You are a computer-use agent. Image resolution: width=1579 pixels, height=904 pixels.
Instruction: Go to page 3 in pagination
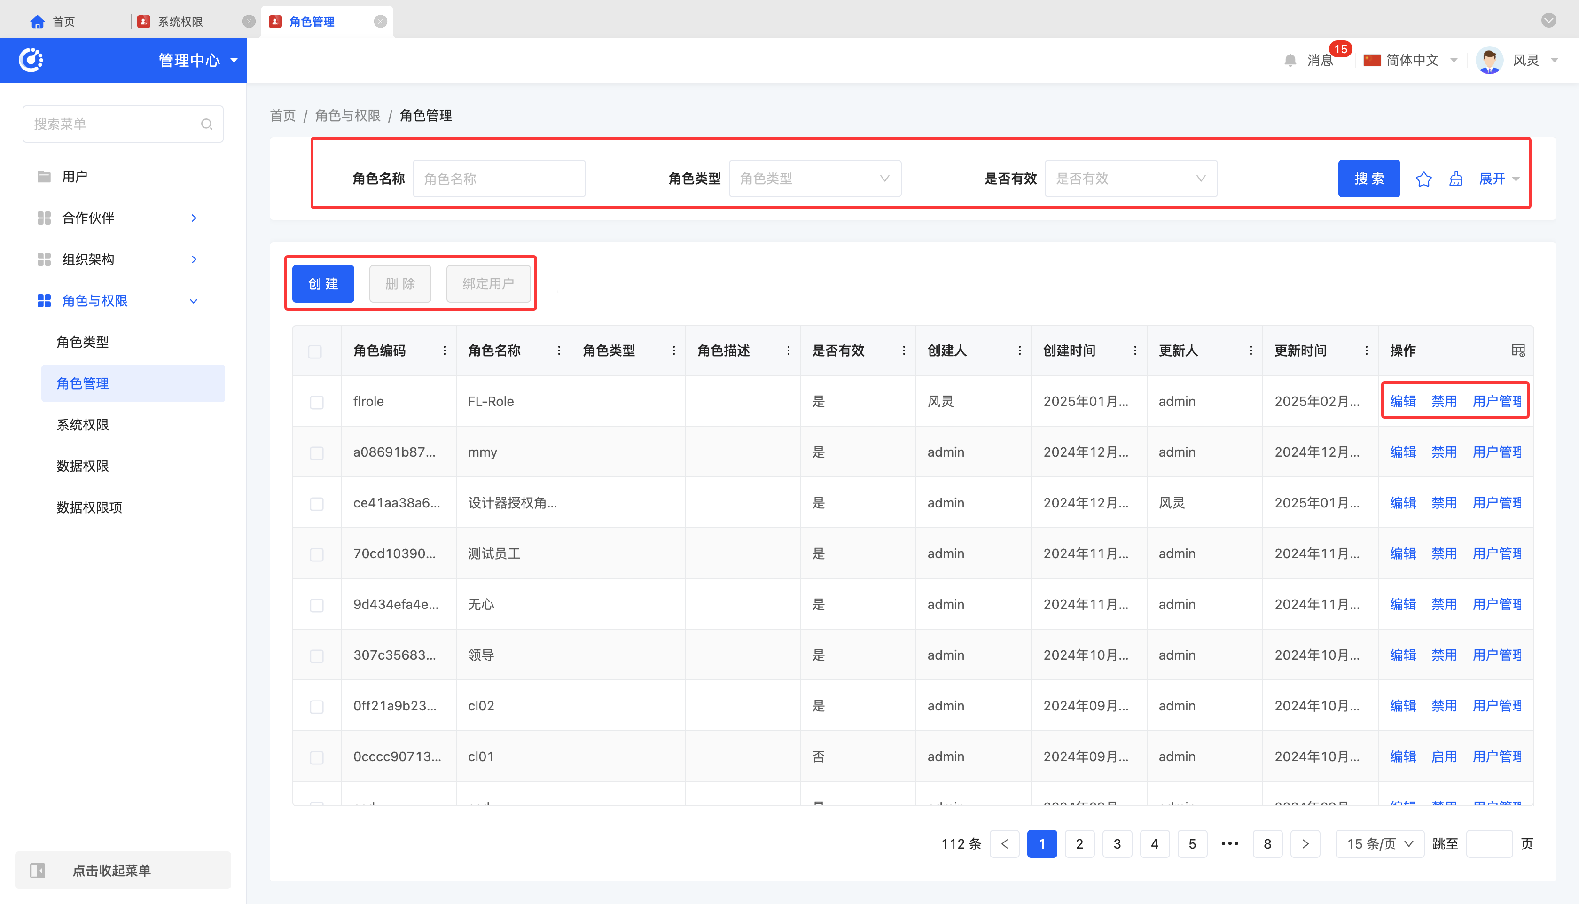point(1117,844)
